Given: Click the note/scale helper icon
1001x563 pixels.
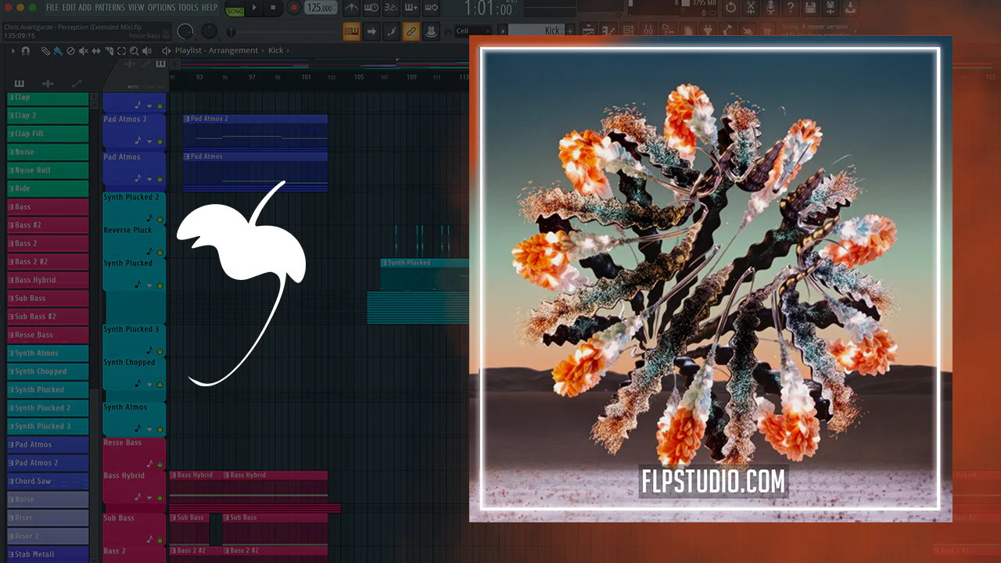Looking at the screenshot, I should (391, 32).
